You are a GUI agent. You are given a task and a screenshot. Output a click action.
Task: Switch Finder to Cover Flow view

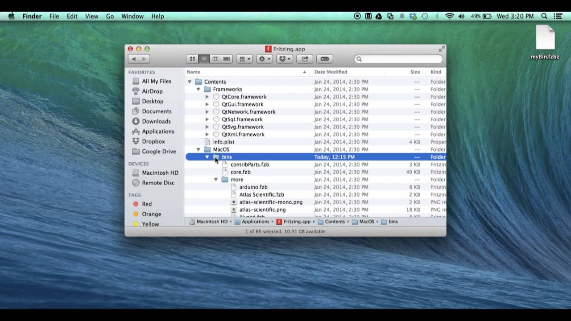(x=227, y=59)
